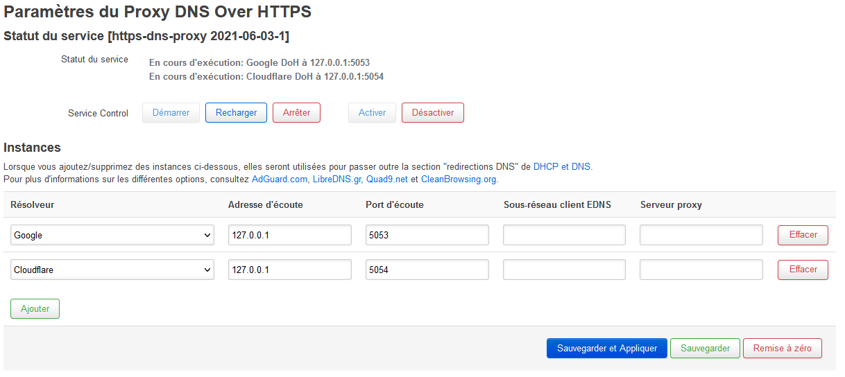Reset changes with Remise à zéro
845x377 pixels.
(x=782, y=349)
